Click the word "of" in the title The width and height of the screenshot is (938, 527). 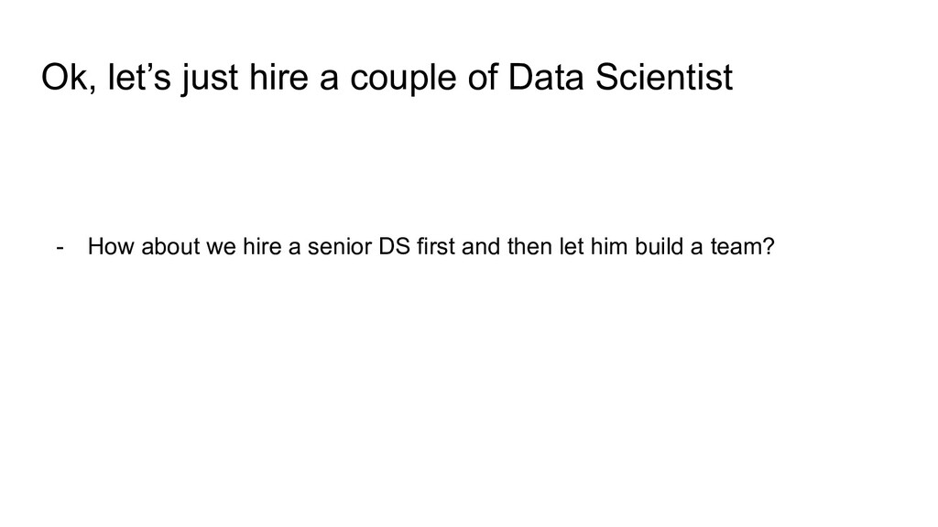[483, 77]
